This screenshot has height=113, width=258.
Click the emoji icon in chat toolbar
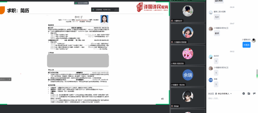point(244,94)
